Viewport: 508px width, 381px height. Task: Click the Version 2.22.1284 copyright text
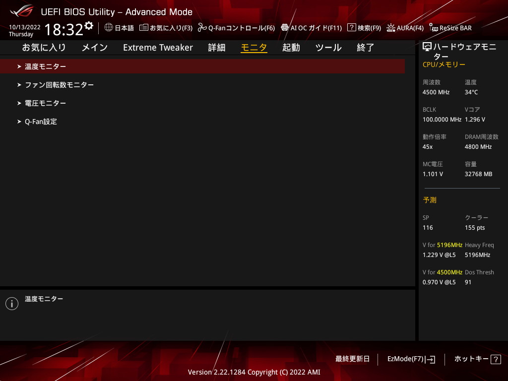click(254, 372)
